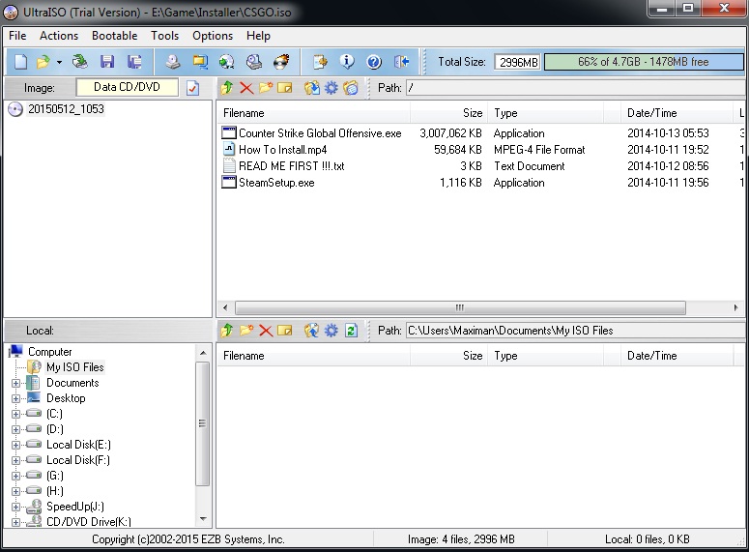Screen dimensions: 749x552
Task: Click the Make CD/DVD Image icon
Action: (173, 62)
